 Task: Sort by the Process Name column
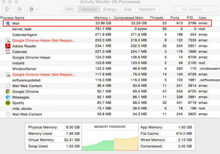(13, 18)
